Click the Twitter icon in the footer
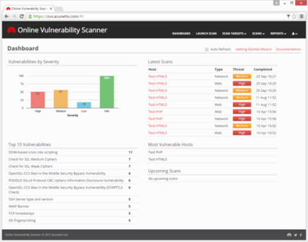Viewport: 308px width, 242px height. click(295, 235)
